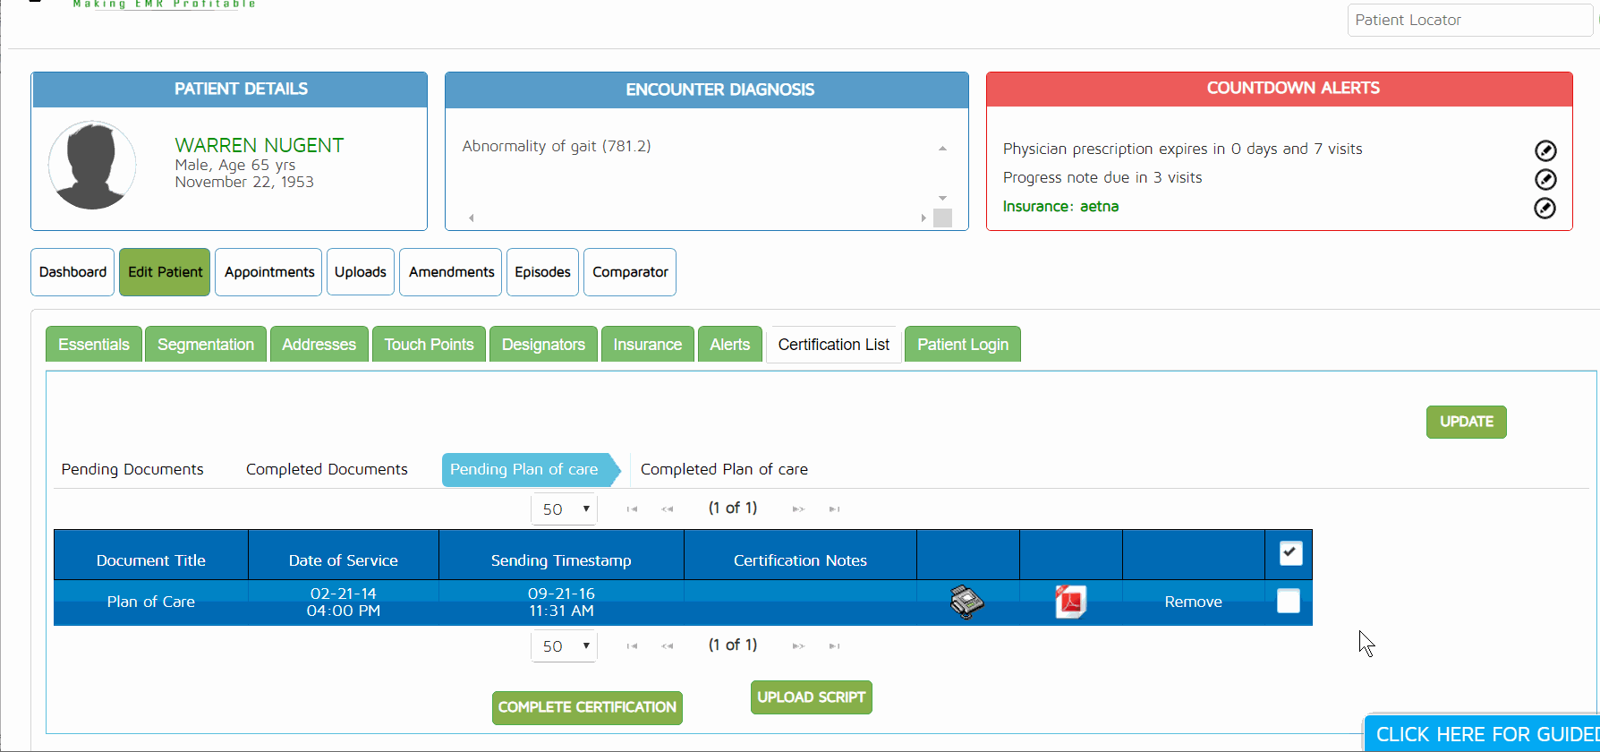Open the top rows-per-page dropdown showing 50

click(x=564, y=508)
